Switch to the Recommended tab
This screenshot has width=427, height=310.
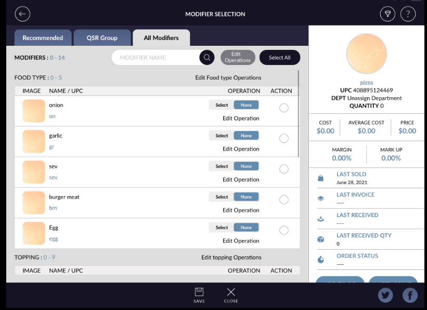43,38
